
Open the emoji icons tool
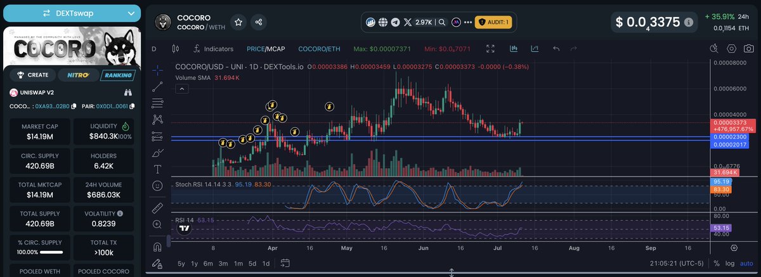click(157, 186)
